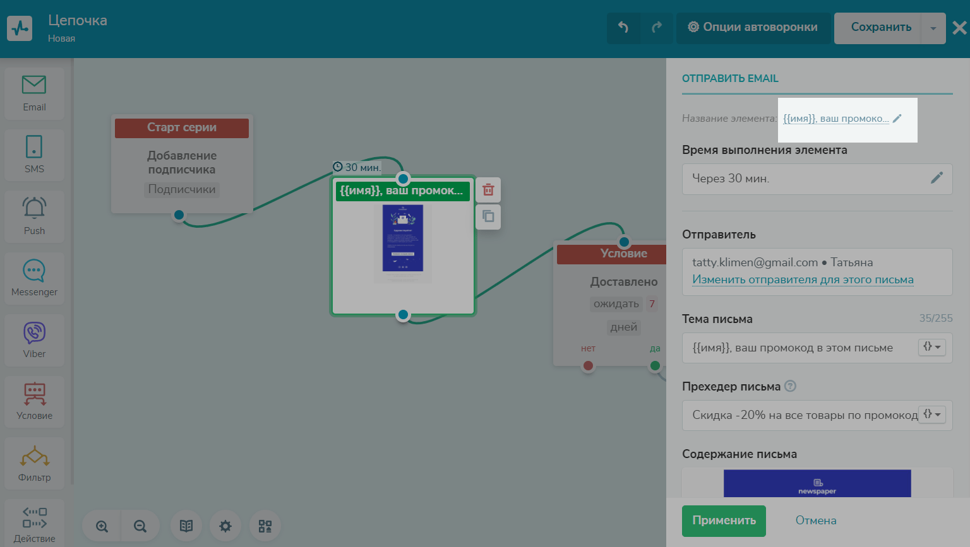Delete the selected email block

488,190
